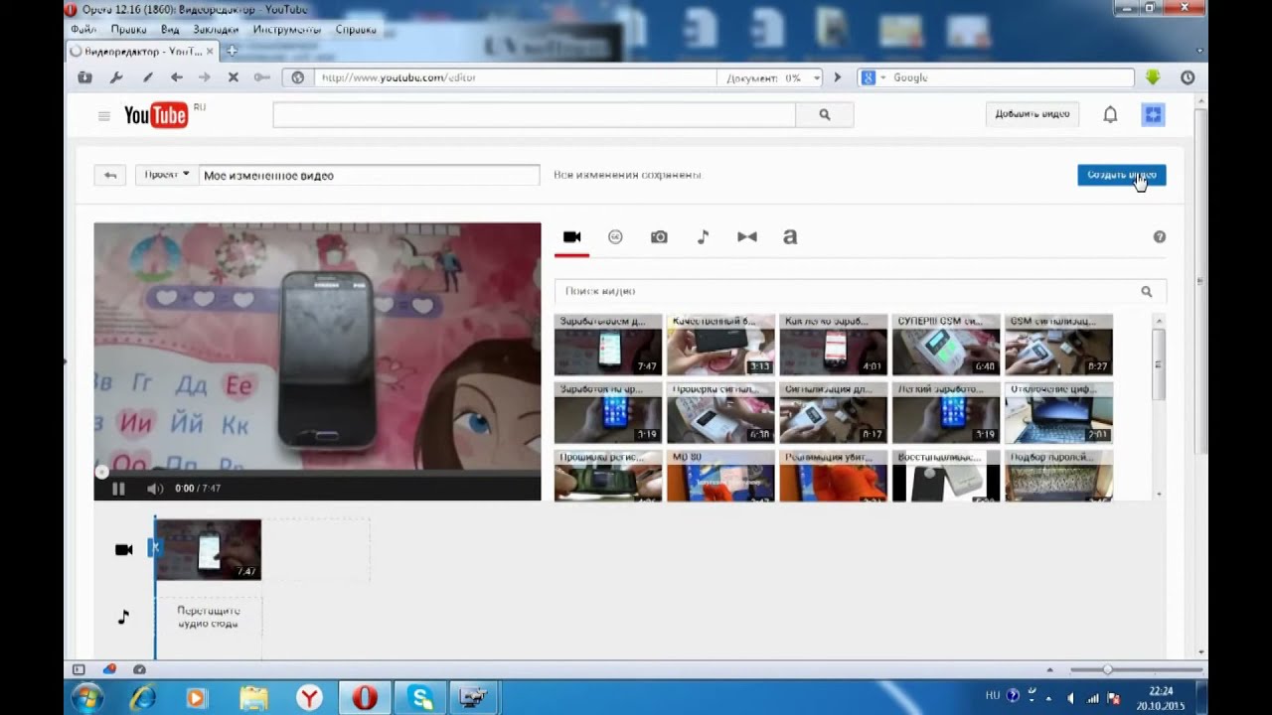Select the Сигнализация дл... video thumbnail
Screen dimensions: 1272x715
[x=833, y=413]
